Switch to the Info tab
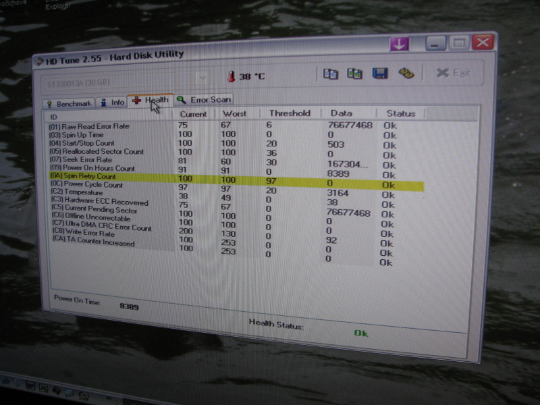540x405 pixels. [x=112, y=103]
